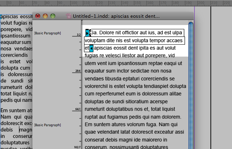232x149 pixels.
Task: Select the lower [Basic Paragraph] style label
Action: (x=48, y=125)
